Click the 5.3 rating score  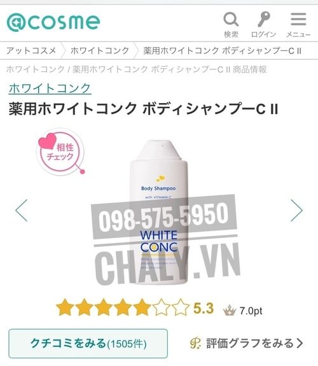pyautogui.click(x=204, y=308)
